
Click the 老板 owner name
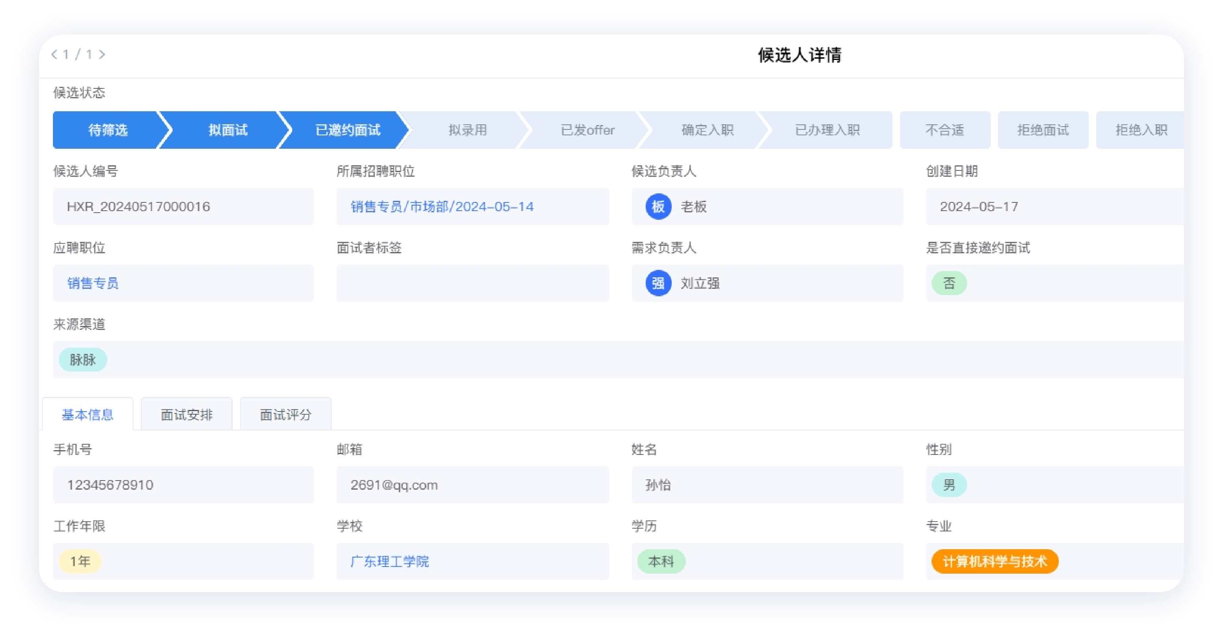click(x=693, y=206)
